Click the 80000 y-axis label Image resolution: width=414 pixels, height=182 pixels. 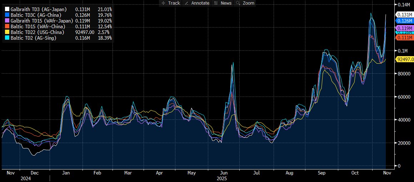(404, 73)
